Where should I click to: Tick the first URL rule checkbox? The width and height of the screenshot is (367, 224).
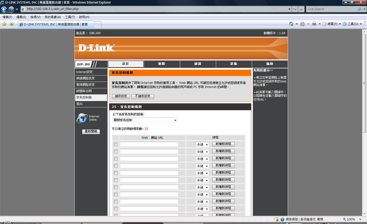coord(116,144)
